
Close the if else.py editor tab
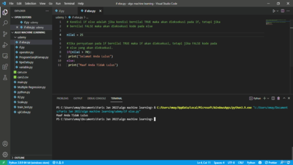click(x=100, y=11)
